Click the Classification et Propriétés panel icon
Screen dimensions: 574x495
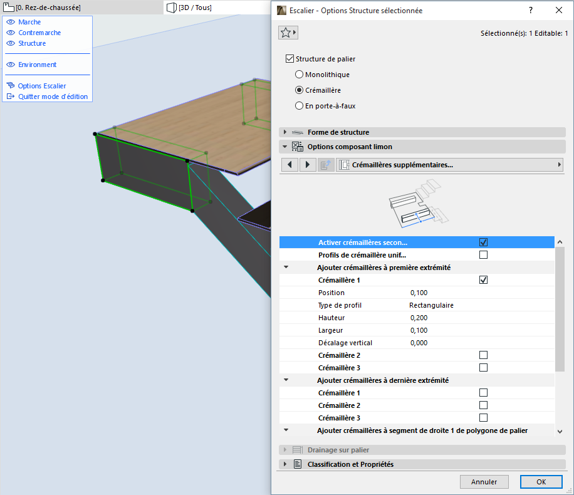[x=297, y=464]
